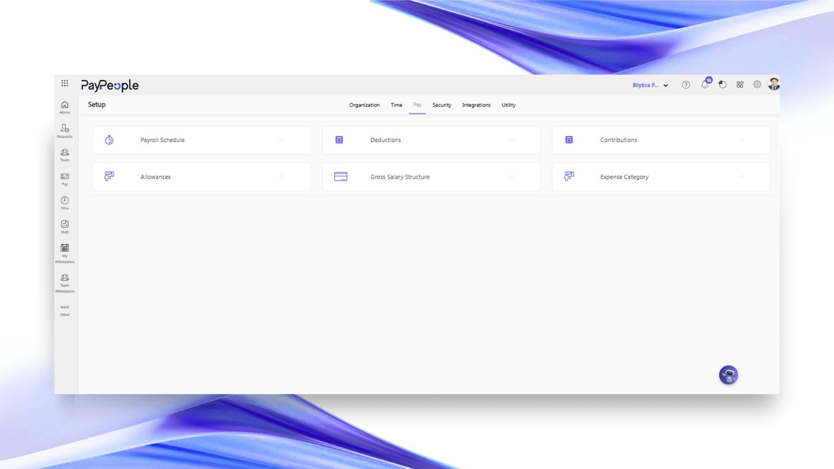Expand Other options in the sidebar

pos(65,310)
